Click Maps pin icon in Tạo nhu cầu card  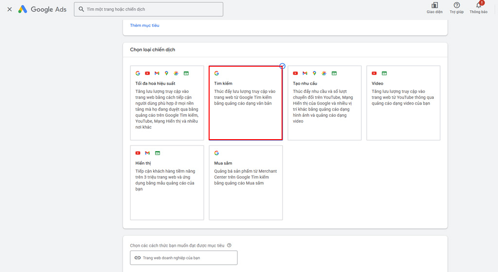(x=315, y=73)
